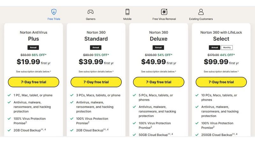
Task: Click the Free Virus Removal icon
Action: pos(164,12)
